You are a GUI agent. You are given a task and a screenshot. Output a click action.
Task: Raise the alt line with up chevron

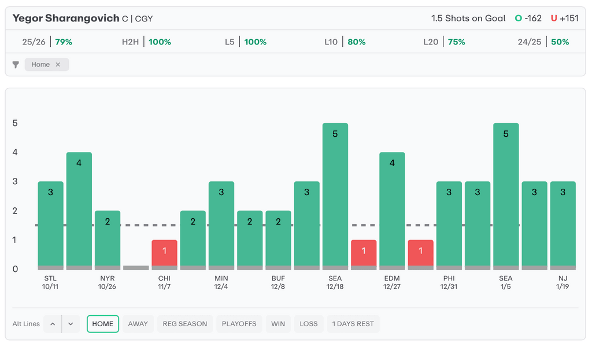(53, 324)
